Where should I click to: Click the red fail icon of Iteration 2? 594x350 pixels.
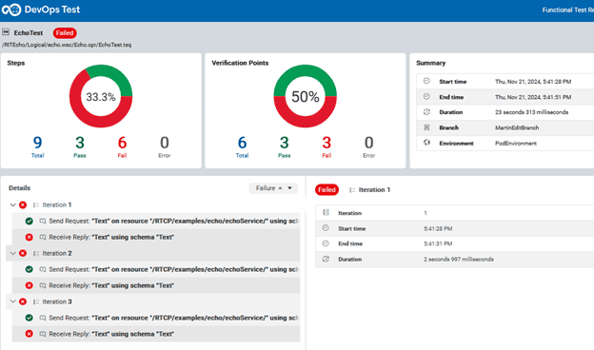pos(23,253)
